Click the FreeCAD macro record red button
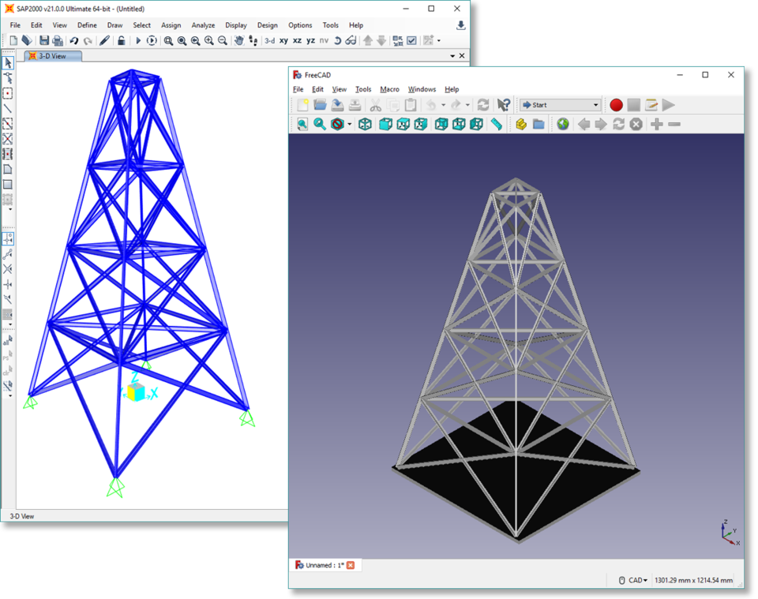This screenshot has width=758, height=599. 616,105
